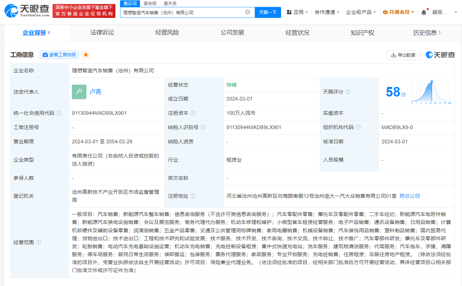Click the 天眼评分 distribution chart thumbnail
The height and width of the screenshot is (286, 462).
431,92
